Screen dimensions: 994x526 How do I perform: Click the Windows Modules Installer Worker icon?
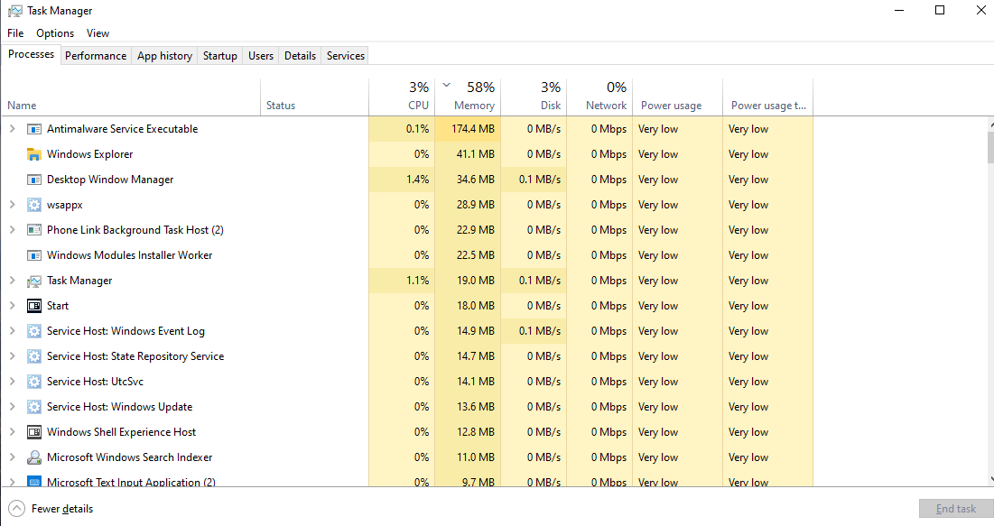34,255
